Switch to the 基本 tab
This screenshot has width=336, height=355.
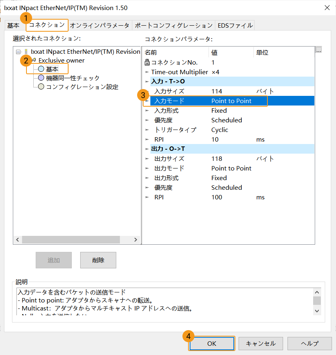point(13,25)
